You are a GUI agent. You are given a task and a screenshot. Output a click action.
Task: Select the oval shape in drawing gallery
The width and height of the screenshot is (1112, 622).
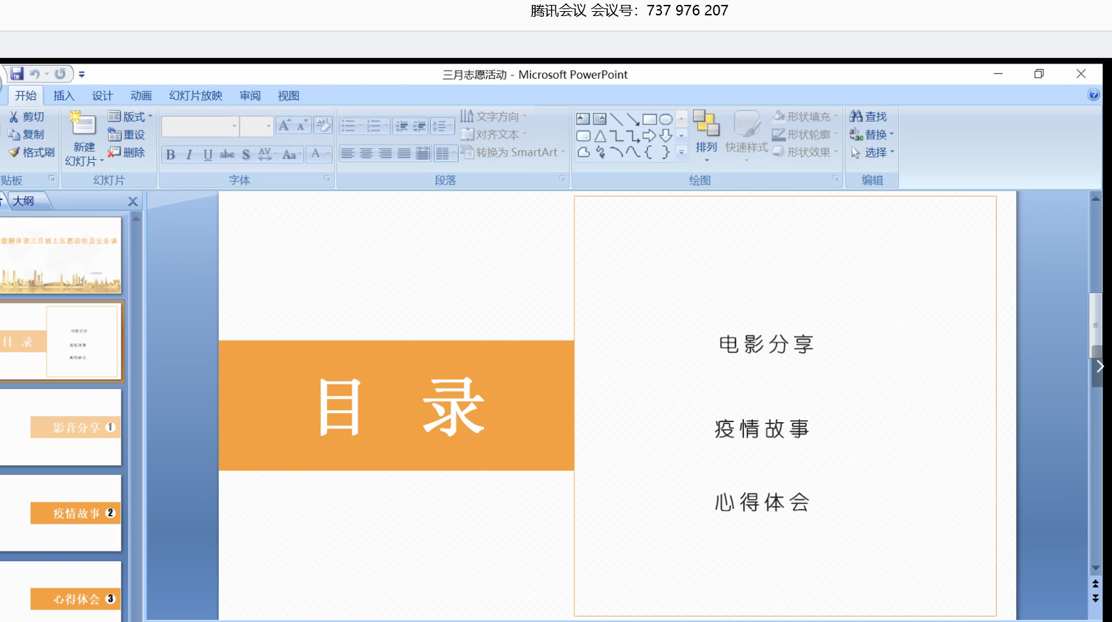[x=666, y=120]
